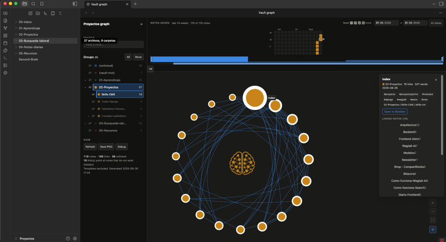The image size is (446, 242).
Task: Toggle visibility eye for Skills-CMS group
Action: click(x=93, y=94)
